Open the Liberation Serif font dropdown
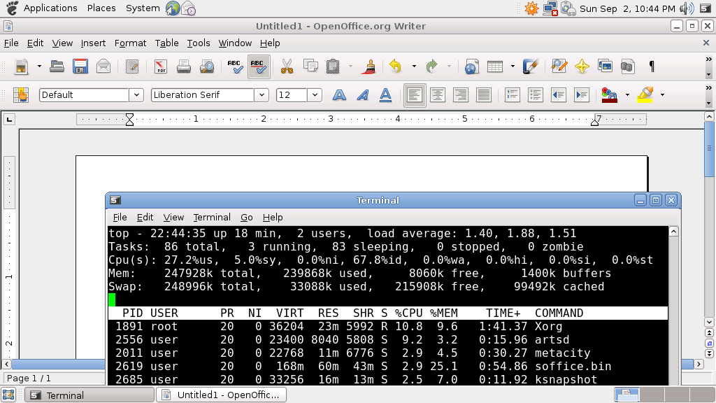This screenshot has width=716, height=403. coord(262,95)
